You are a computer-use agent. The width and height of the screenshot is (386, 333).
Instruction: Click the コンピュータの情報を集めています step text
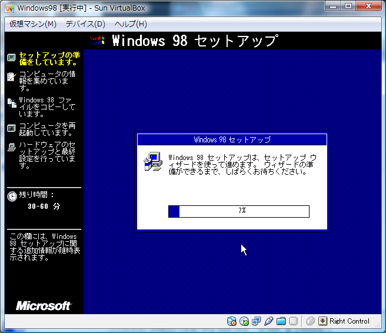(x=47, y=81)
